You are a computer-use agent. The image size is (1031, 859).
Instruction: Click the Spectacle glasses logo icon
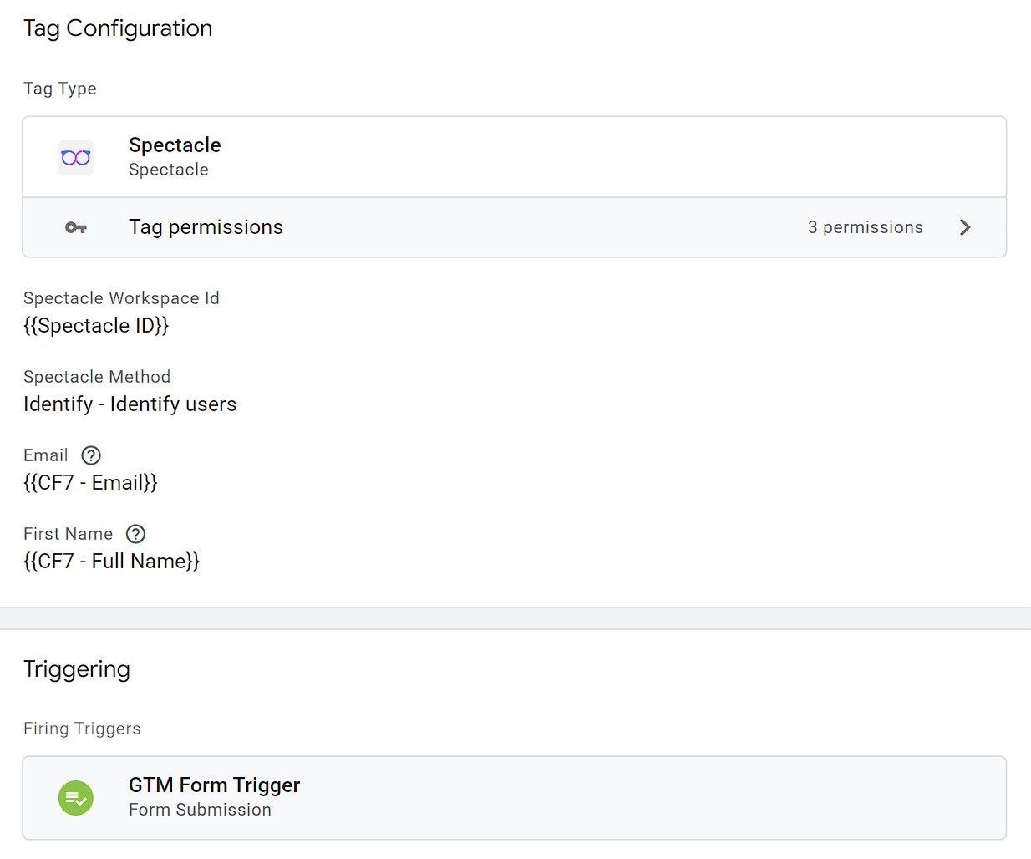pyautogui.click(x=76, y=158)
